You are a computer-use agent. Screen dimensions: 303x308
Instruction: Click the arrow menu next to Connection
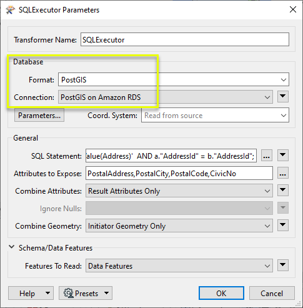(283, 96)
